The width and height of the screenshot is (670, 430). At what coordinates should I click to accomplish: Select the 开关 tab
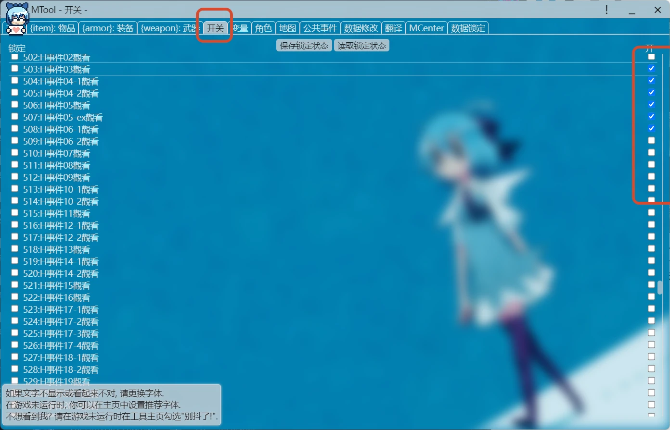coord(215,28)
